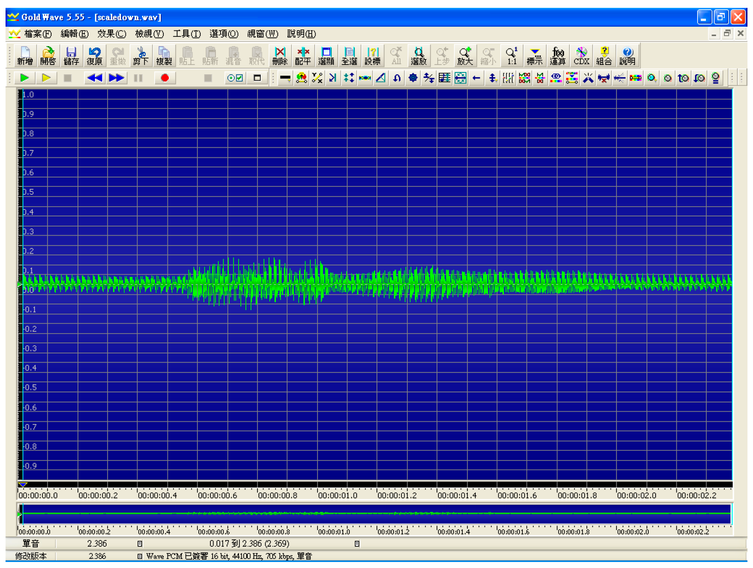The width and height of the screenshot is (753, 568).
Task: Click the 全選 (Select All) button
Action: [349, 56]
